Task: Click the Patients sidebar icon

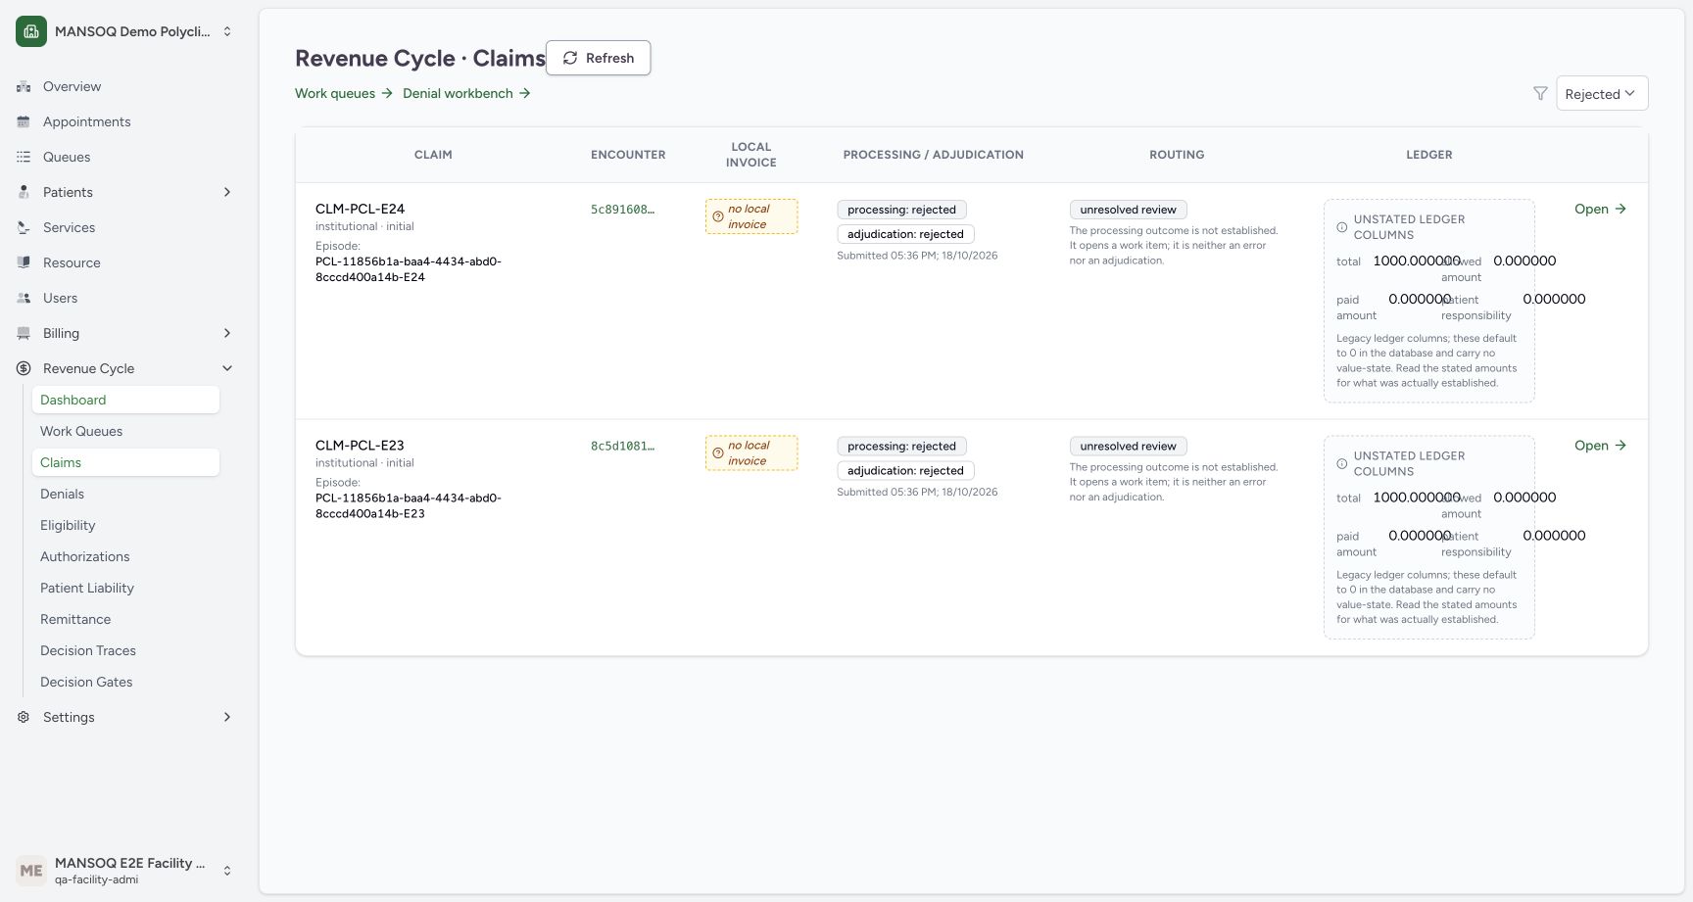Action: (x=24, y=192)
